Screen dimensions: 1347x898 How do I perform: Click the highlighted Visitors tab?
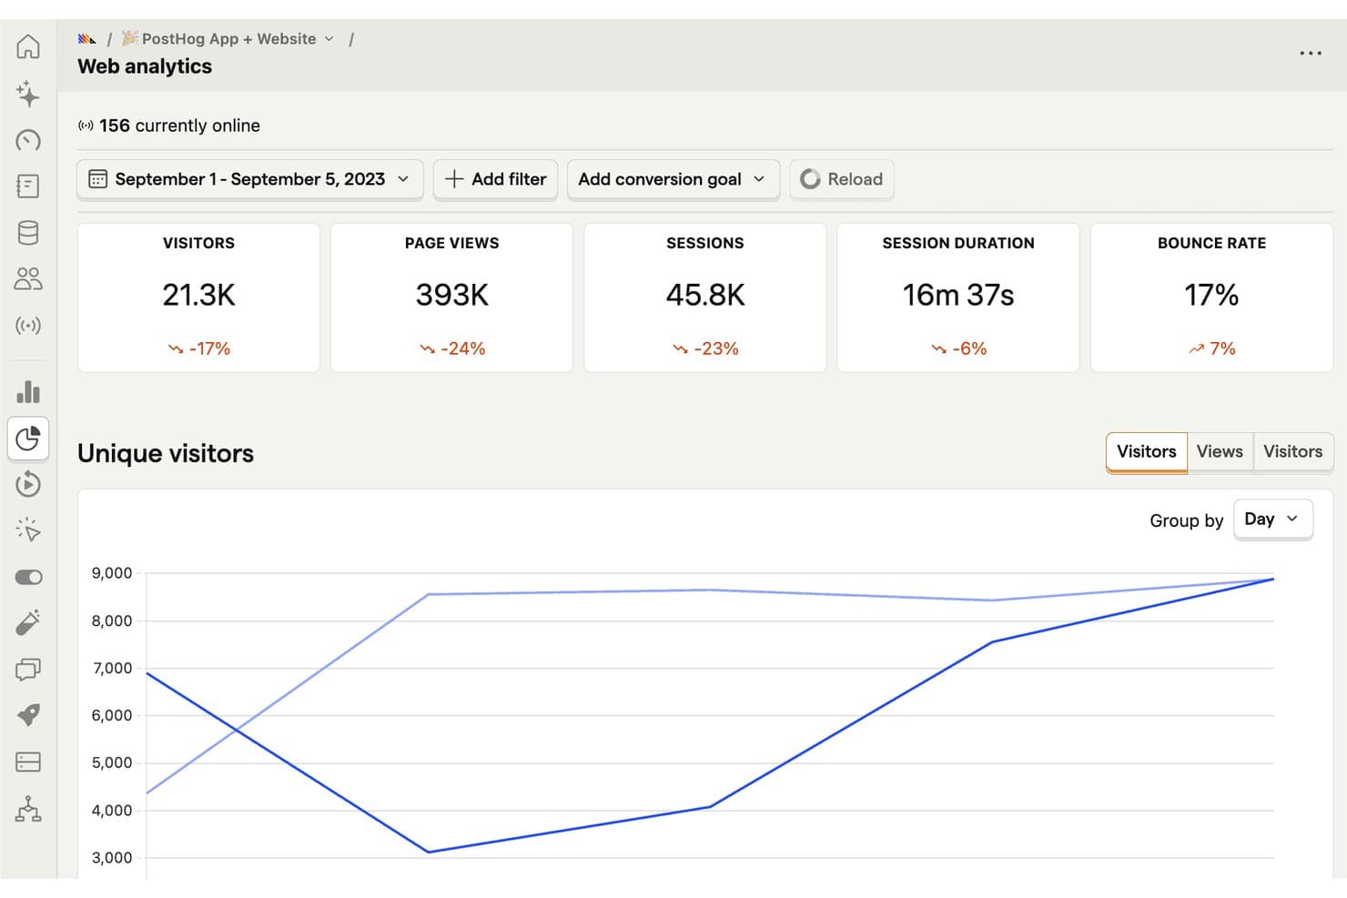(x=1147, y=452)
